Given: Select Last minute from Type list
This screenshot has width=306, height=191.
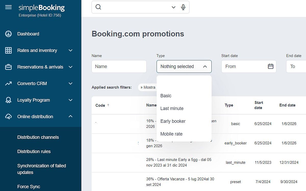Looking at the screenshot, I should (x=172, y=108).
